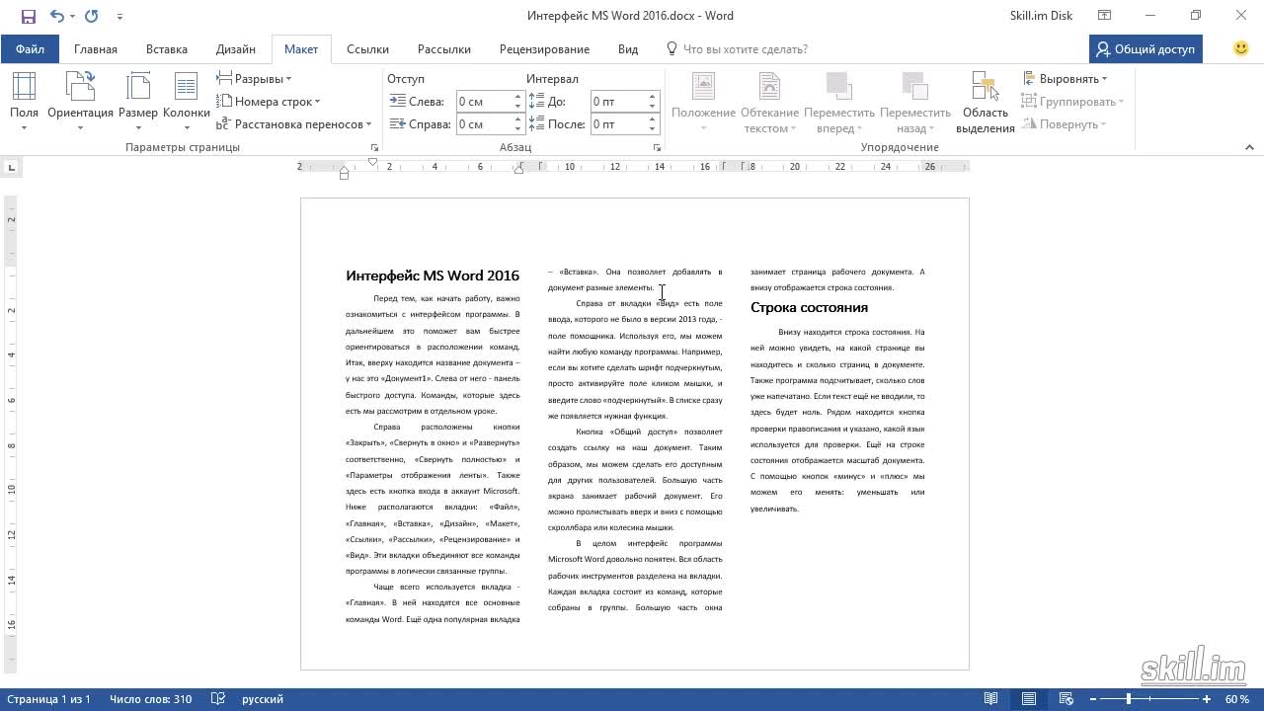Switch to the Дизайн tab
The image size is (1264, 711).
[236, 49]
